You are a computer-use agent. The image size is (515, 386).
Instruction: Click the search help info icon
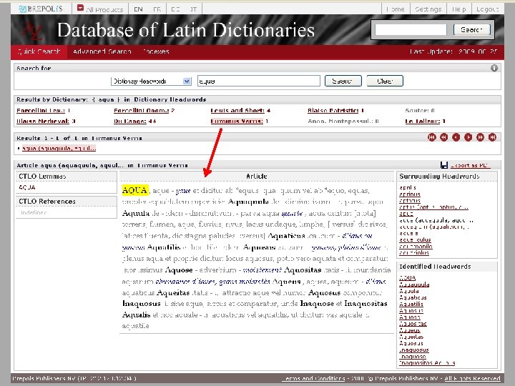[494, 68]
